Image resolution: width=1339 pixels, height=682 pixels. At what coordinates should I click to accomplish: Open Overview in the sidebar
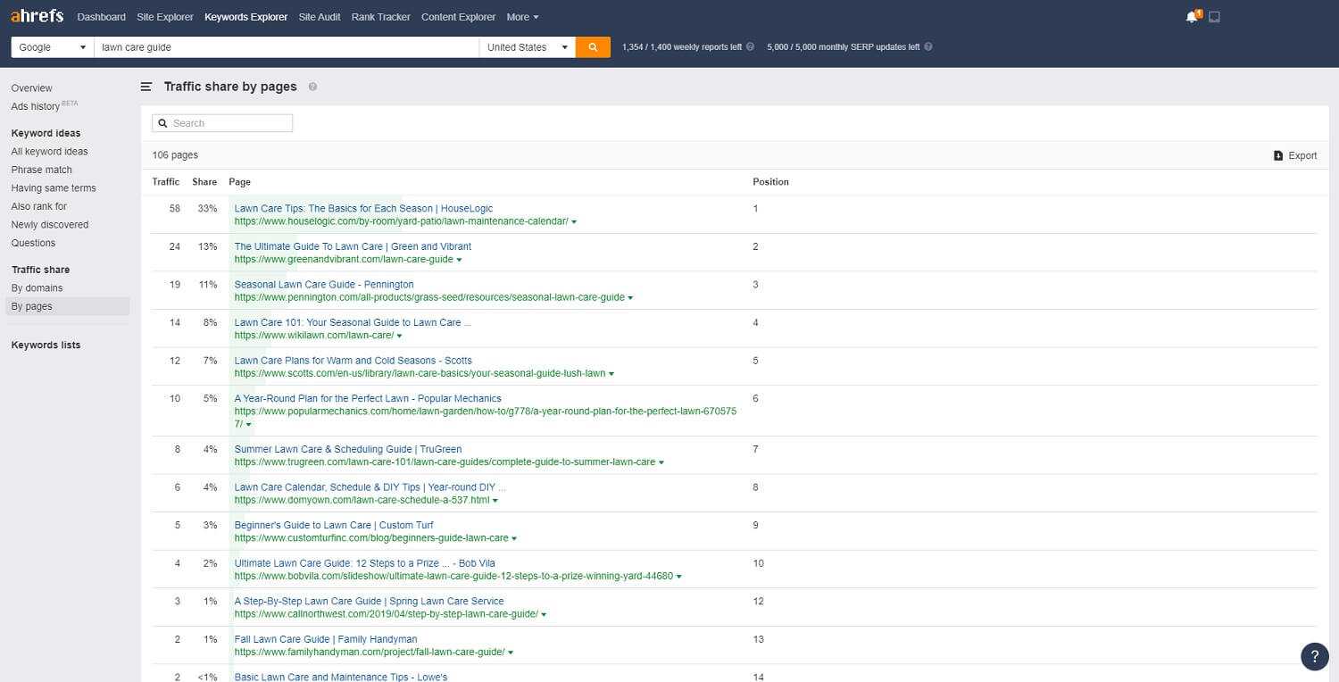click(32, 88)
